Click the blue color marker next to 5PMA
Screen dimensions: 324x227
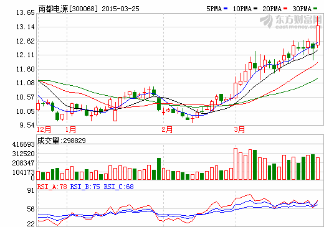[226, 9]
